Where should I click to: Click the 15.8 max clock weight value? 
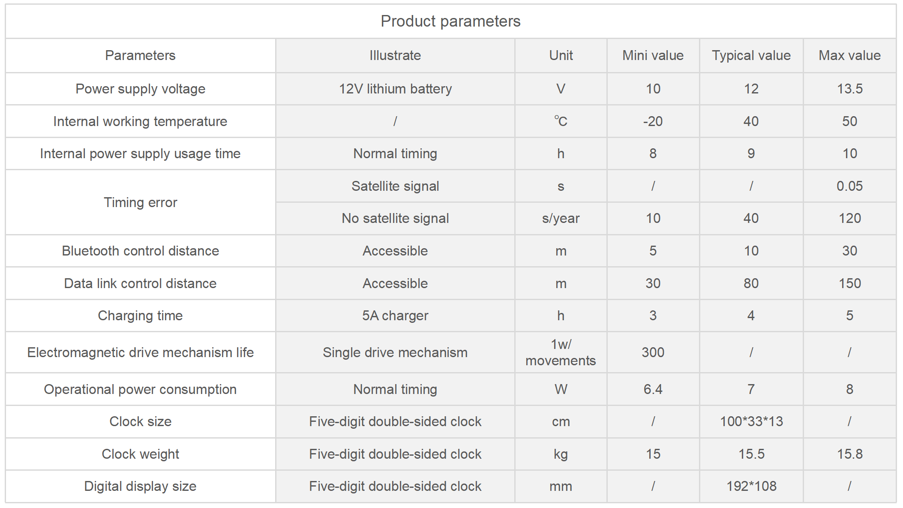click(x=850, y=454)
